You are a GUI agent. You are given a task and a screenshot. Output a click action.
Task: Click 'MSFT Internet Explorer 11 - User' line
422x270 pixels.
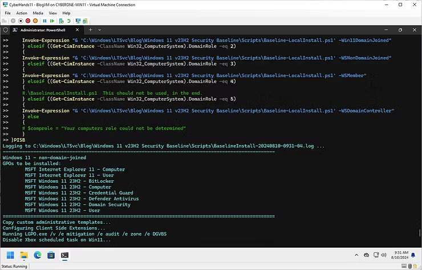70,175
